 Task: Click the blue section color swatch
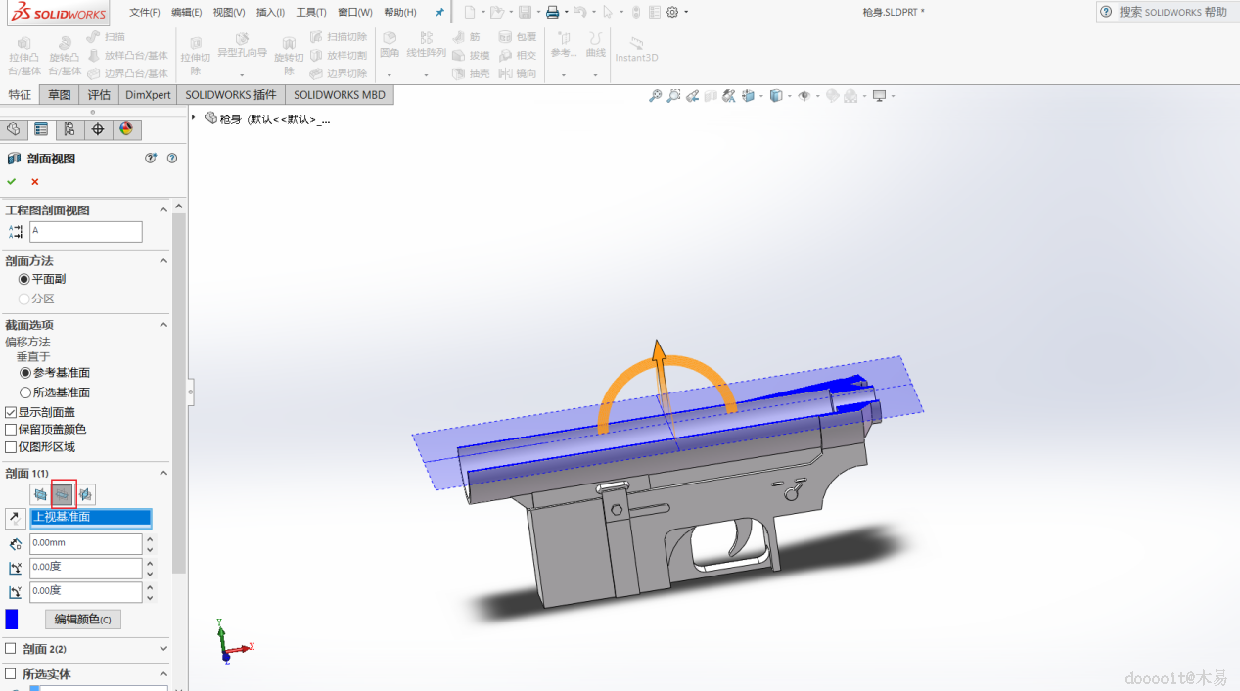(12, 620)
